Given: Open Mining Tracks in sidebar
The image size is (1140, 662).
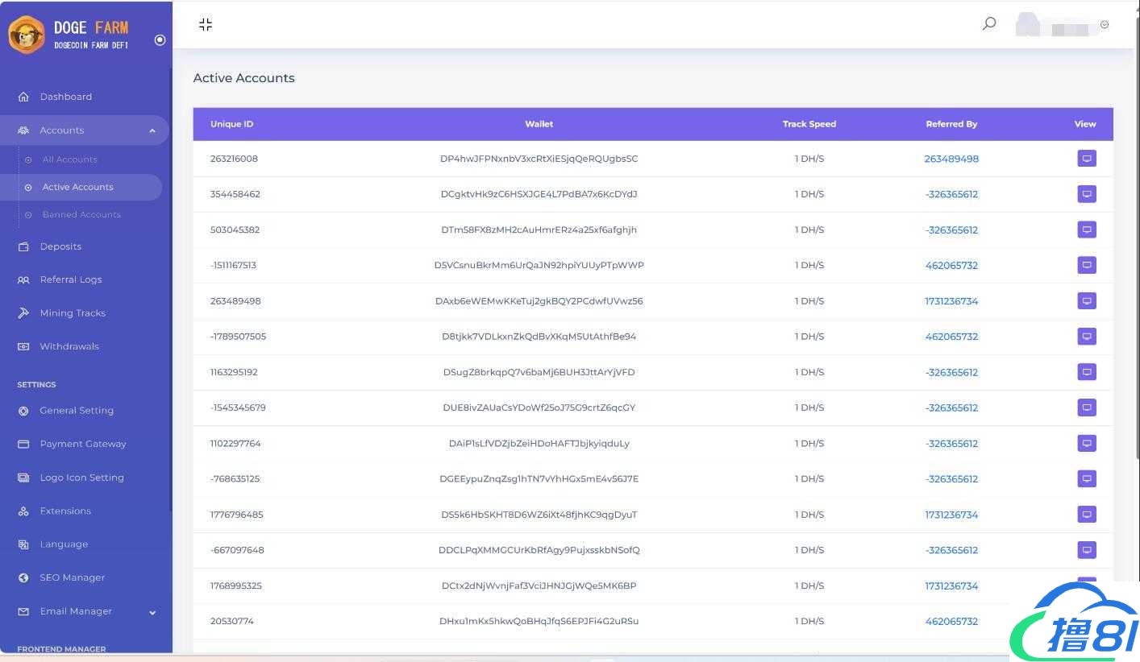Looking at the screenshot, I should pos(73,313).
